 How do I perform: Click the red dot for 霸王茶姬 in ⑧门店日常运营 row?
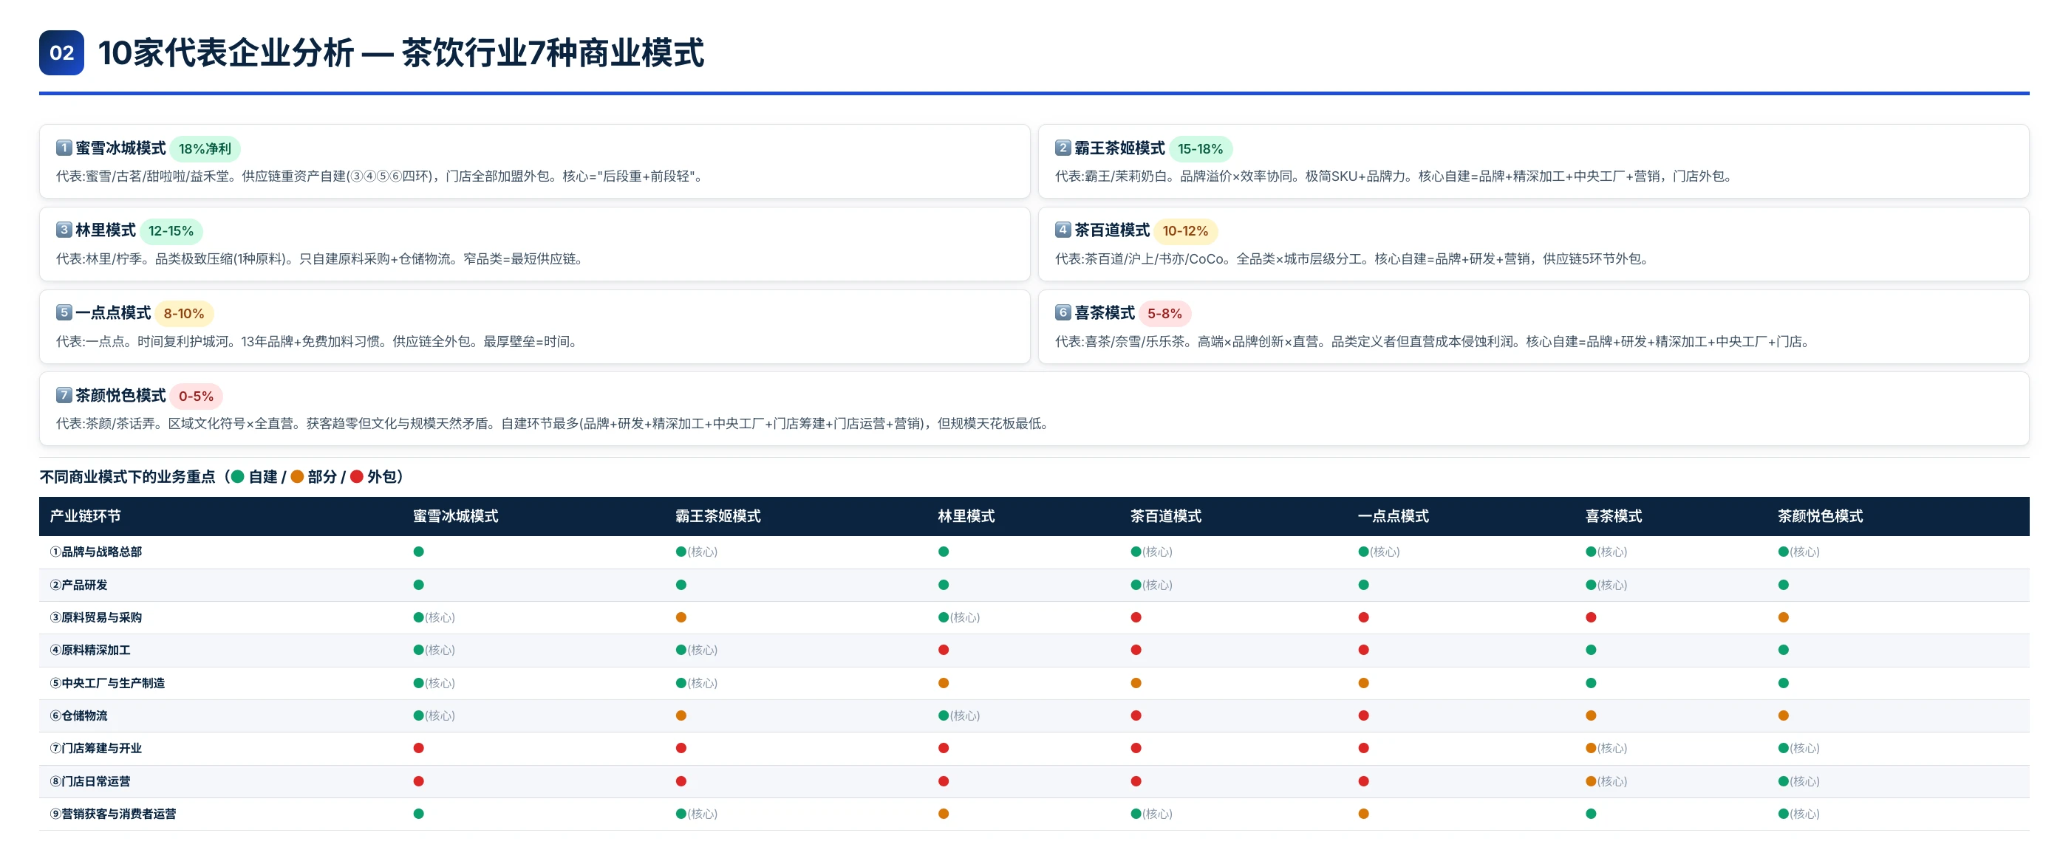click(681, 781)
